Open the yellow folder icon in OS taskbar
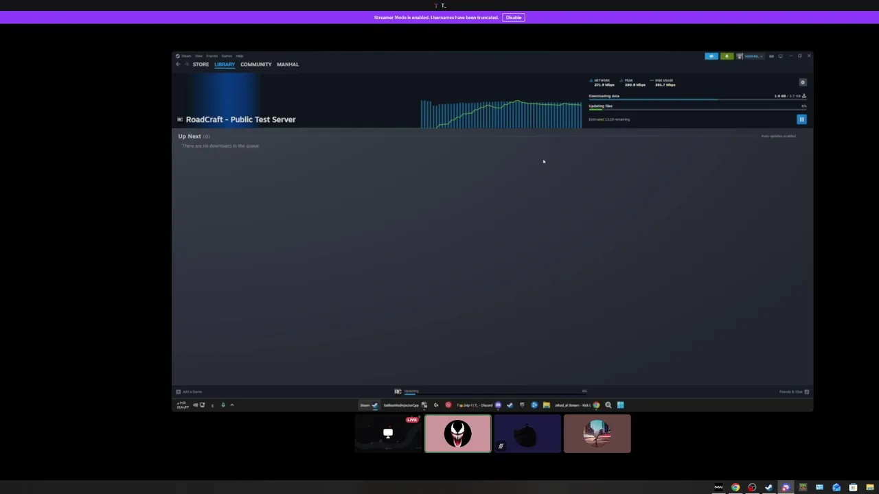 [870, 488]
